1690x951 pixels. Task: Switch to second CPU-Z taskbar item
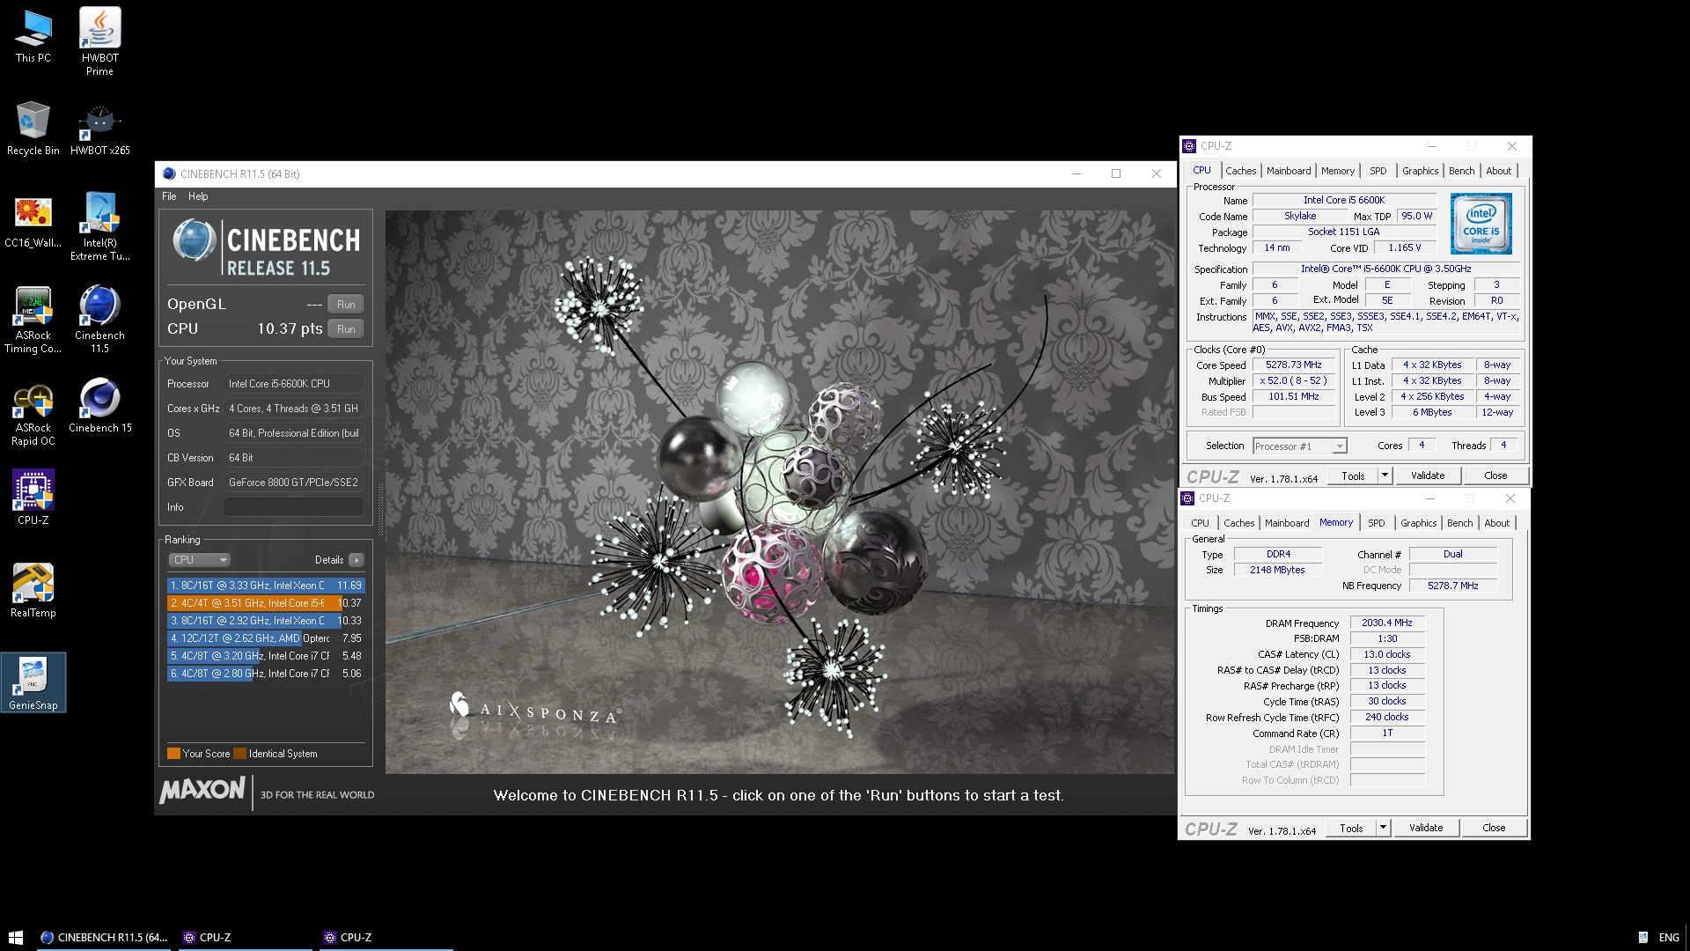tap(386, 937)
